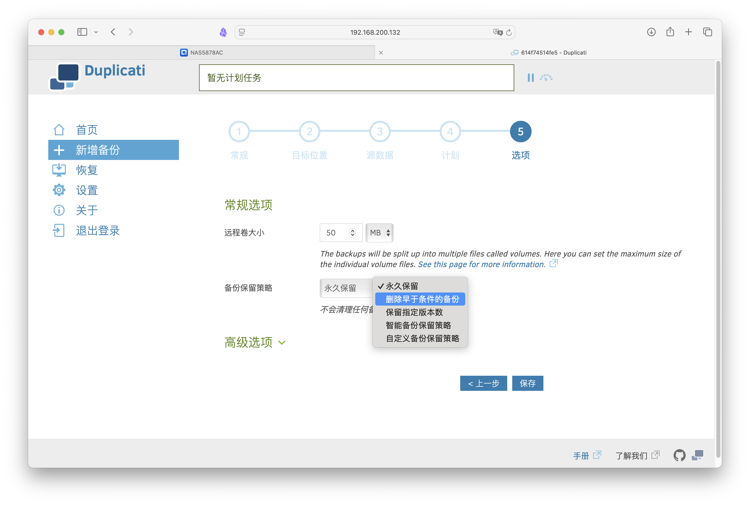The image size is (750, 505).
Task: Open the 了解我们 link in footer
Action: [631, 455]
